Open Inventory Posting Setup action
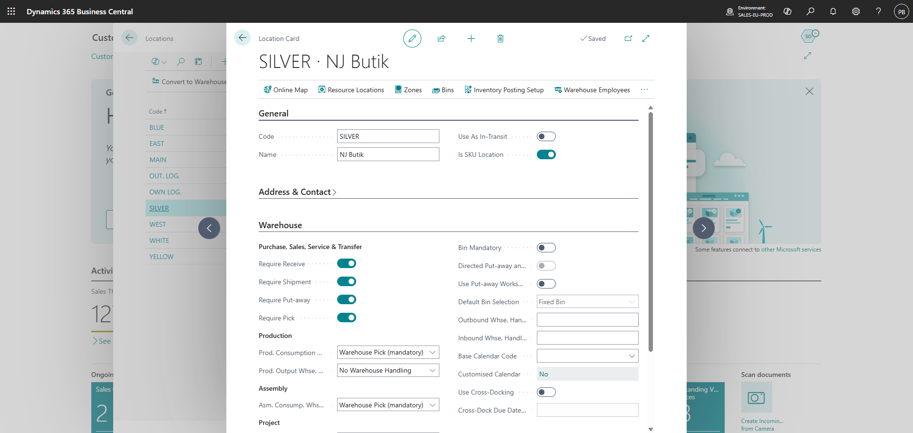Screen dimensions: 913x433 pos(504,90)
